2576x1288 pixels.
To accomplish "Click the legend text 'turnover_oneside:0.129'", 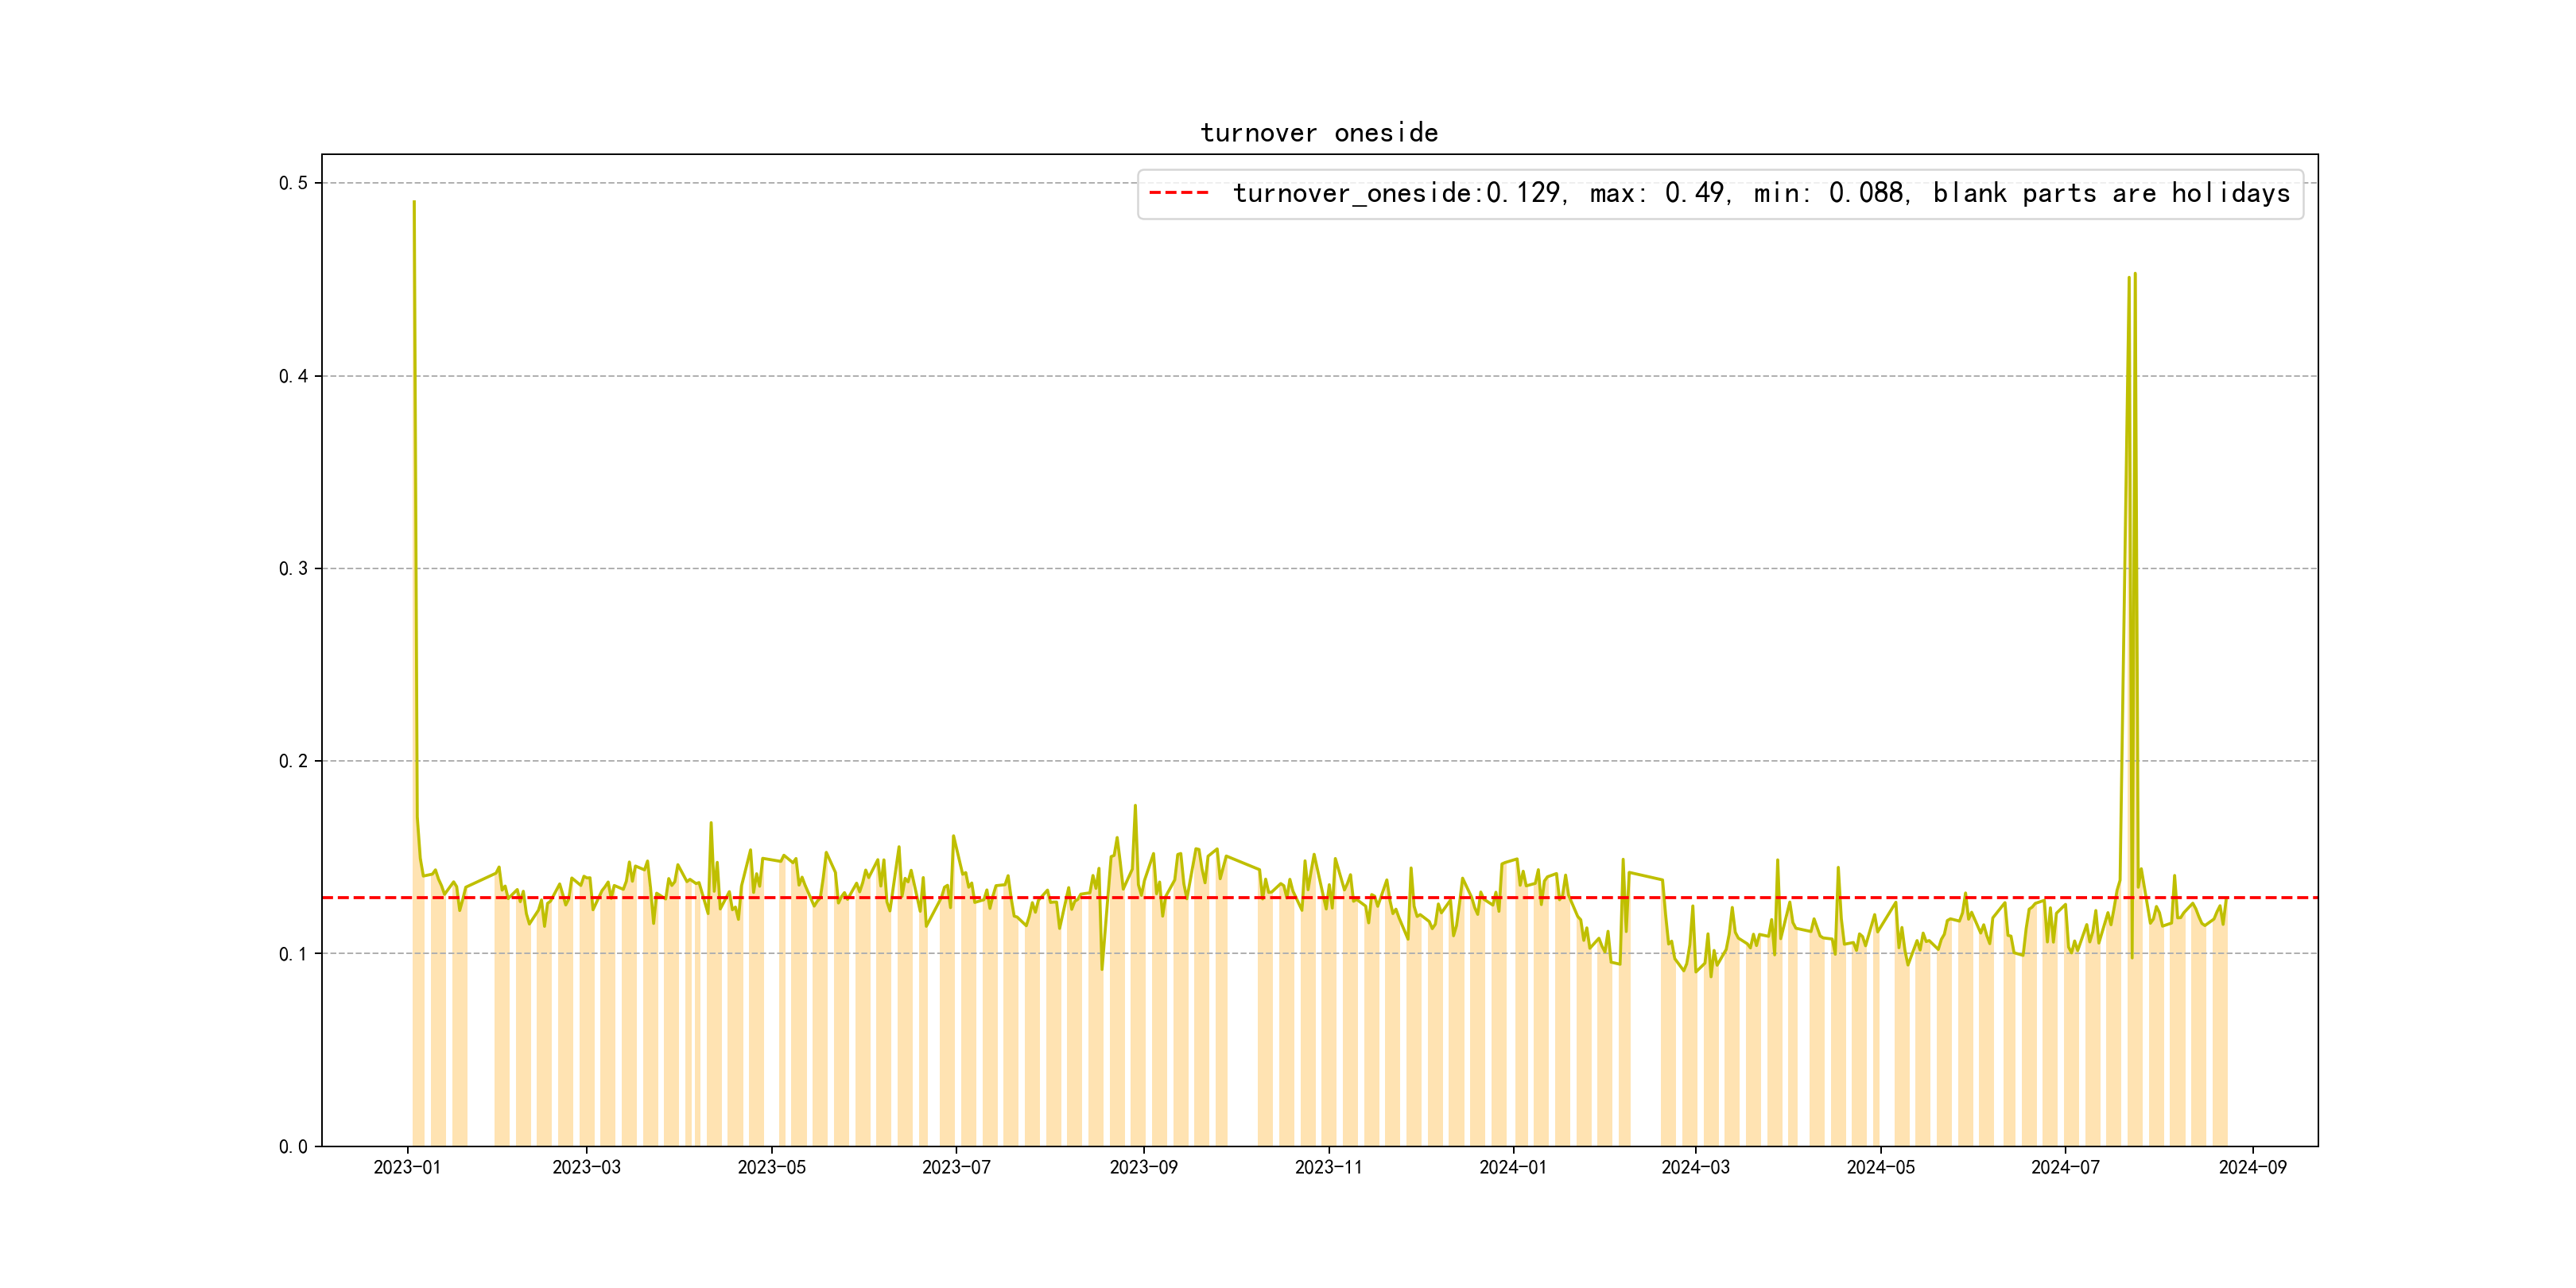I will coord(1396,193).
